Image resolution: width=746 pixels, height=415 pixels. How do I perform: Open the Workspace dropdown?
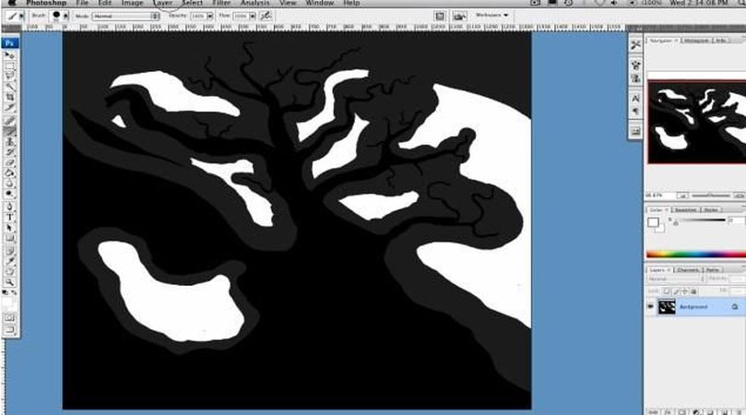[491, 16]
